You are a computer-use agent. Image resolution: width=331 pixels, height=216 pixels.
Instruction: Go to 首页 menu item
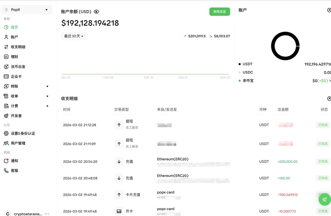pos(14,27)
